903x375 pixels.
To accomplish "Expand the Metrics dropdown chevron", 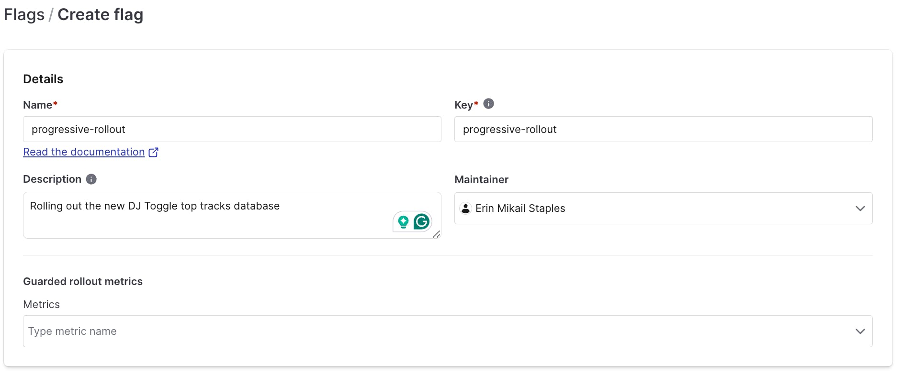I will coord(860,331).
